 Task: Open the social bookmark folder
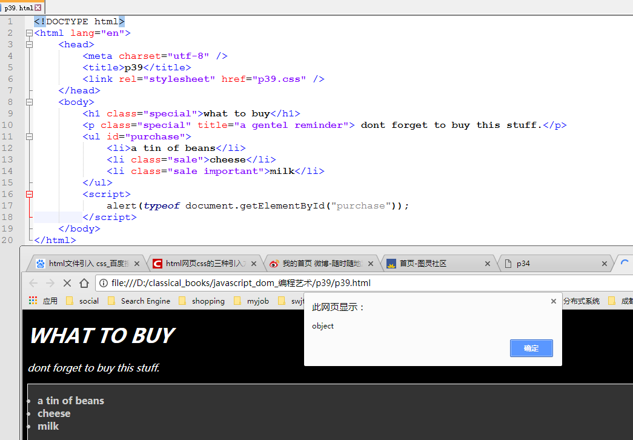click(x=82, y=301)
